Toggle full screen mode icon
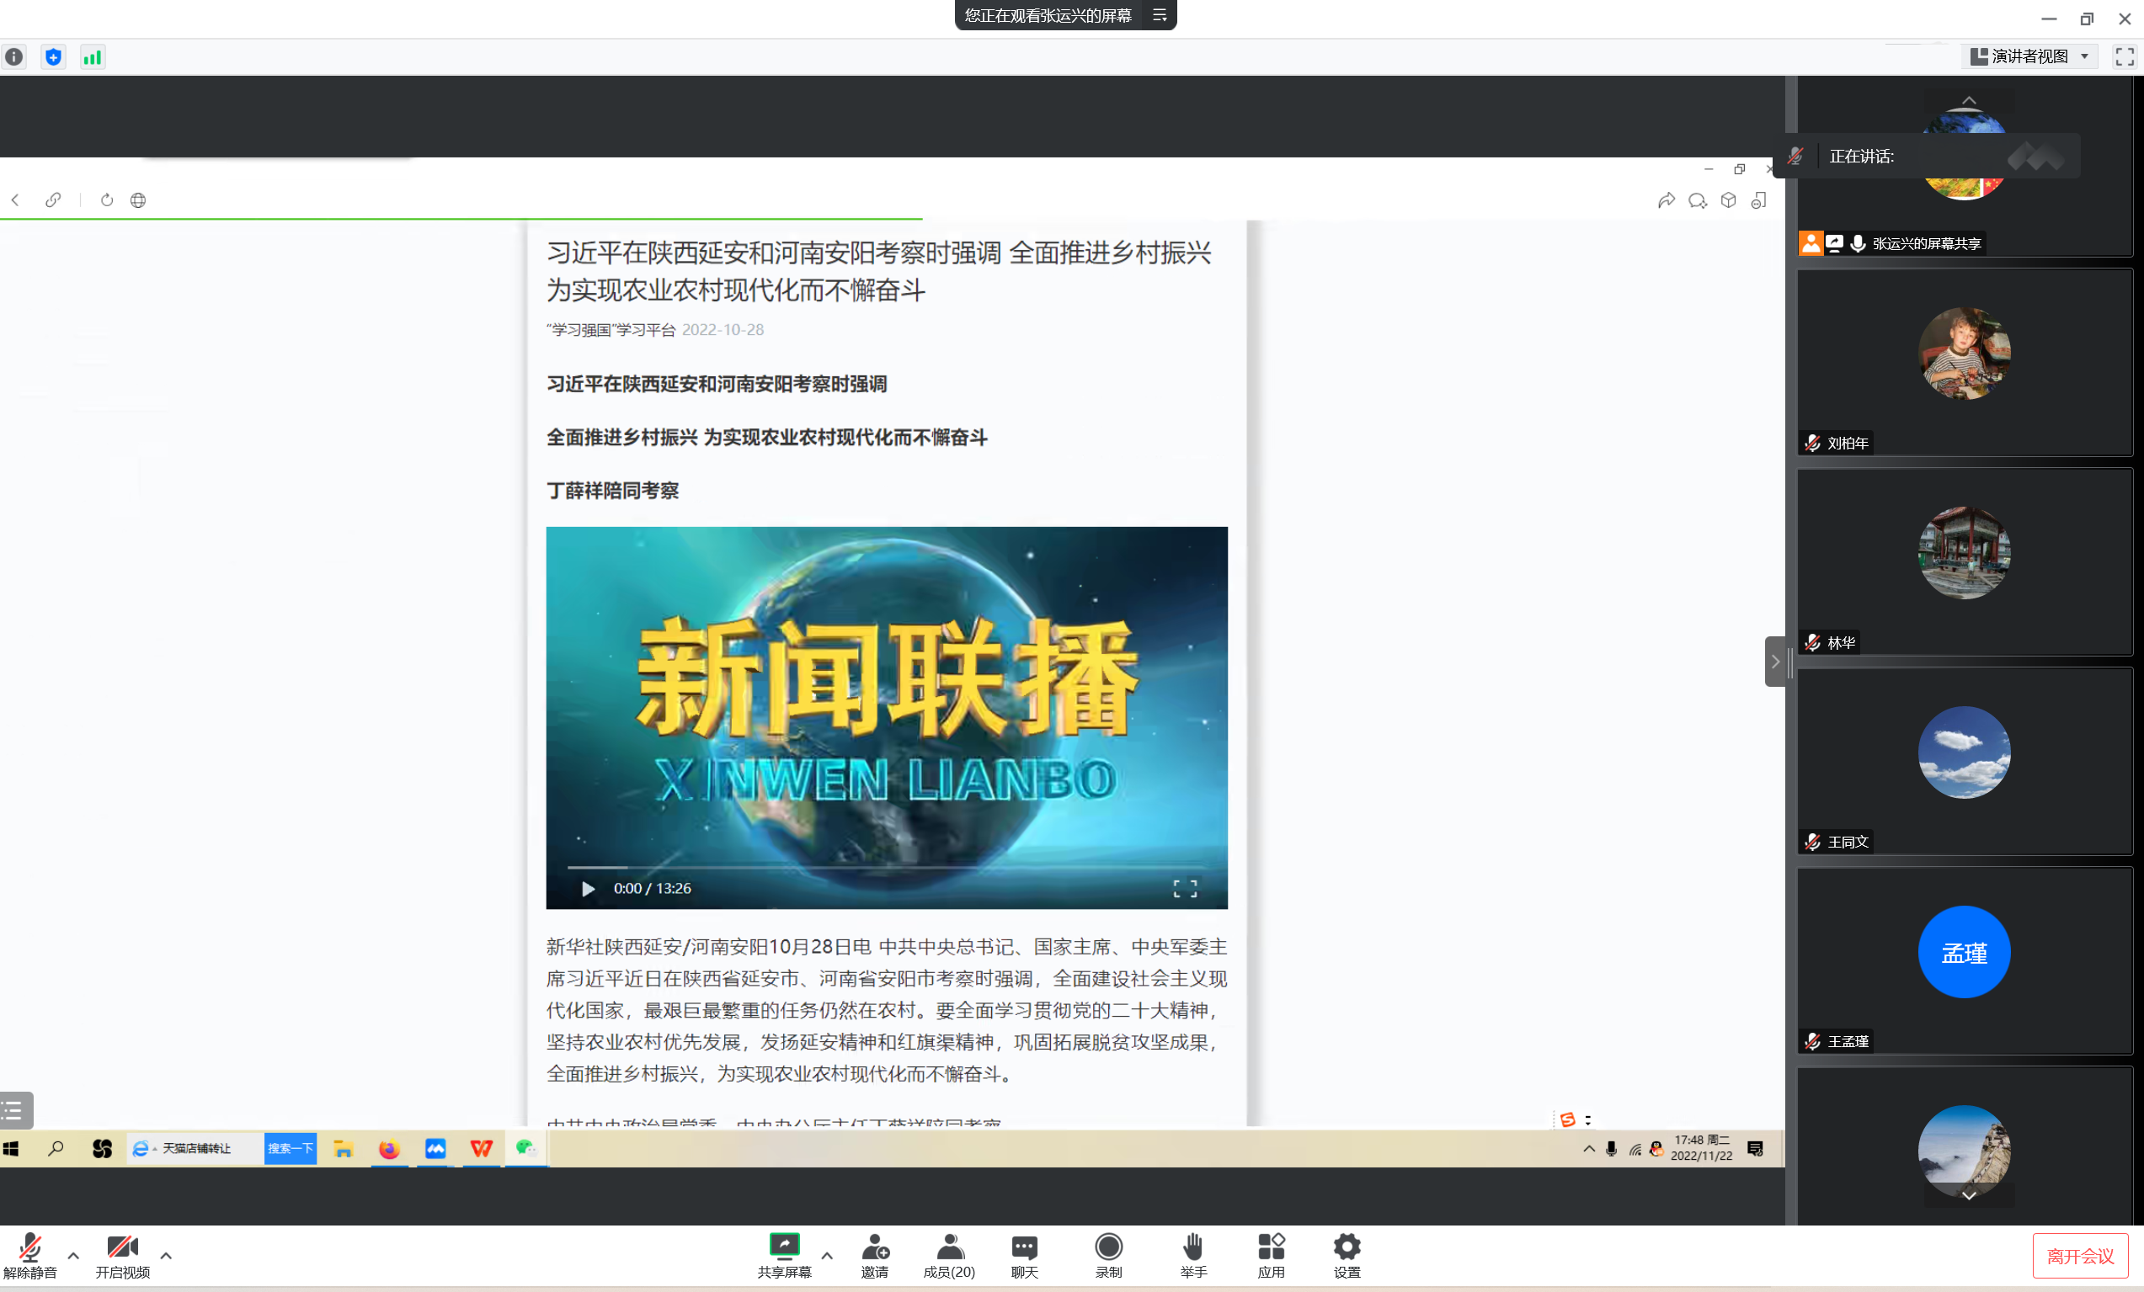Screen dimensions: 2144x1292 (x=2124, y=57)
